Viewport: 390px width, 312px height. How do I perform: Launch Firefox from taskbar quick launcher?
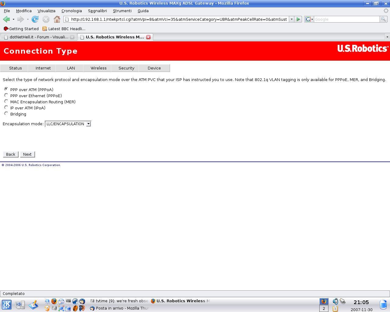(54, 301)
